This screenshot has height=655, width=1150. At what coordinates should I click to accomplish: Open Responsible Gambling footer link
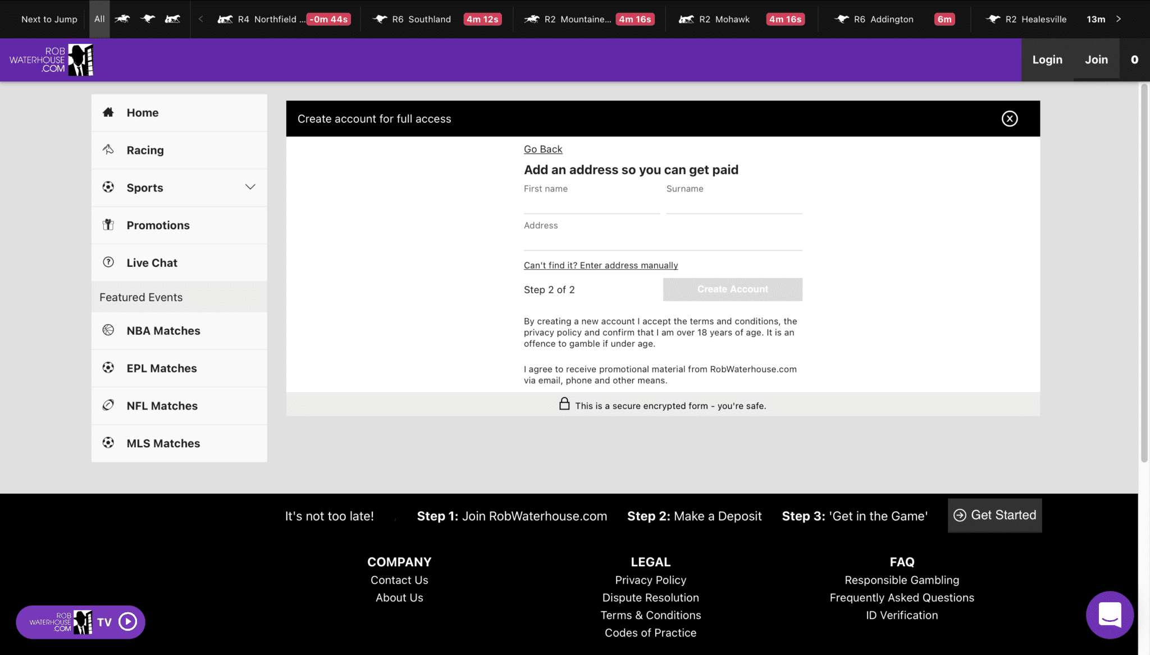[x=902, y=580]
